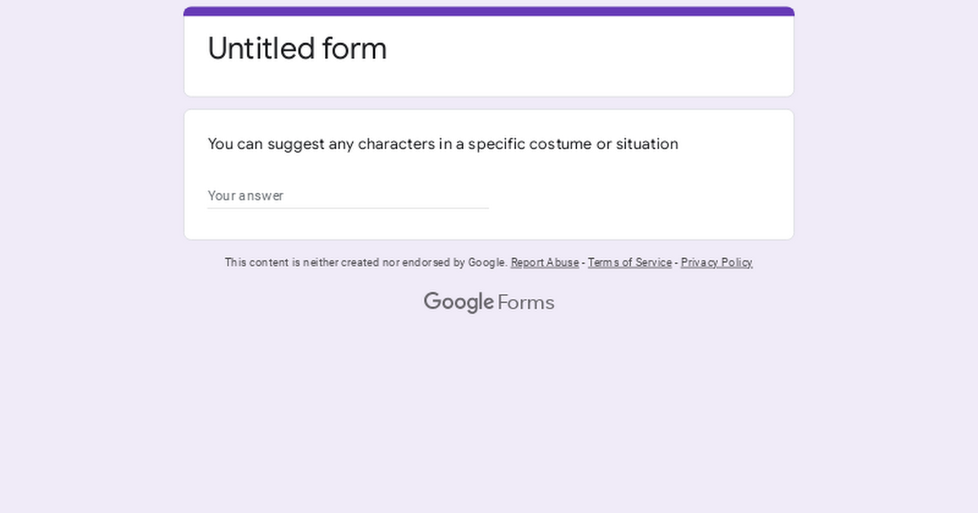
Task: Click the purple accent bar atop title card
Action: tap(489, 11)
